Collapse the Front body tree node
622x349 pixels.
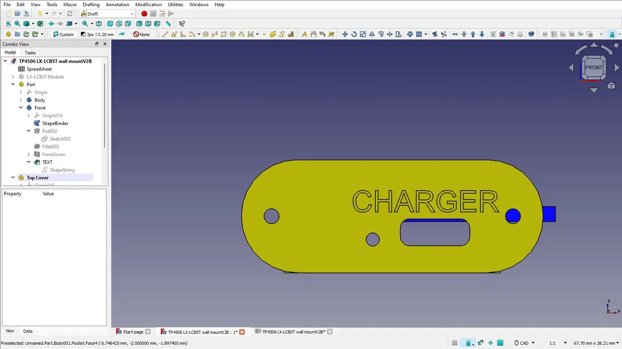(21, 108)
